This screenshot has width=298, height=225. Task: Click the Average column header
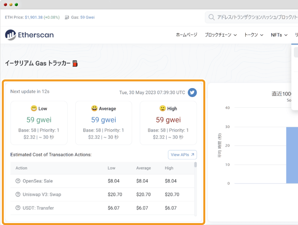click(x=144, y=168)
